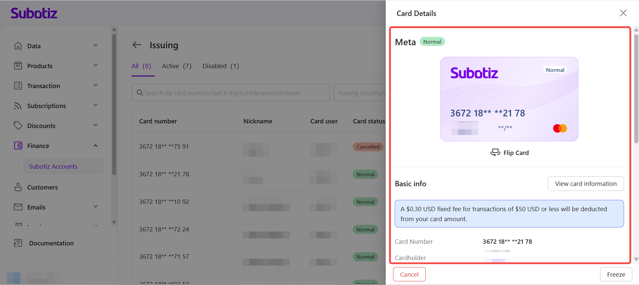Image resolution: width=639 pixels, height=285 pixels.
Task: Switch to the All (8) tab
Action: click(x=141, y=66)
